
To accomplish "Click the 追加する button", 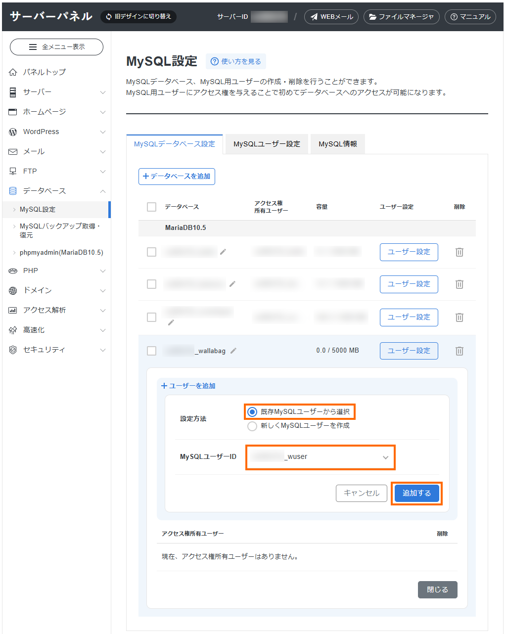I will (x=416, y=493).
